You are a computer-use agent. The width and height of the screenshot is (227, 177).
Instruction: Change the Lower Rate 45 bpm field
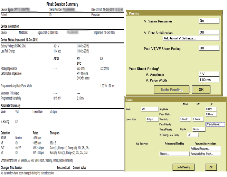coord(152,119)
